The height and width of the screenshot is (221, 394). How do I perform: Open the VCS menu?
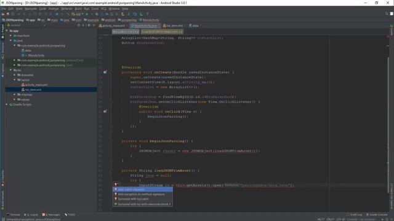coord(103,9)
